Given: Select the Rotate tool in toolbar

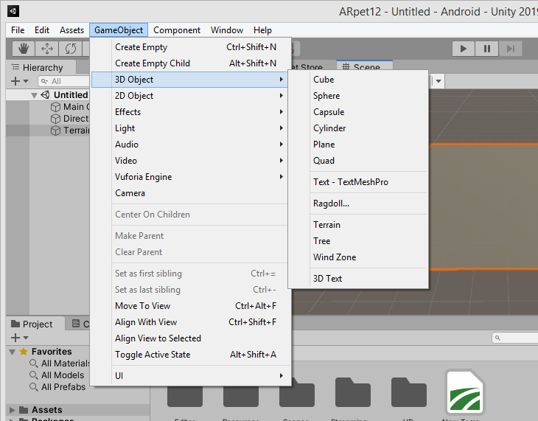Looking at the screenshot, I should pos(70,49).
